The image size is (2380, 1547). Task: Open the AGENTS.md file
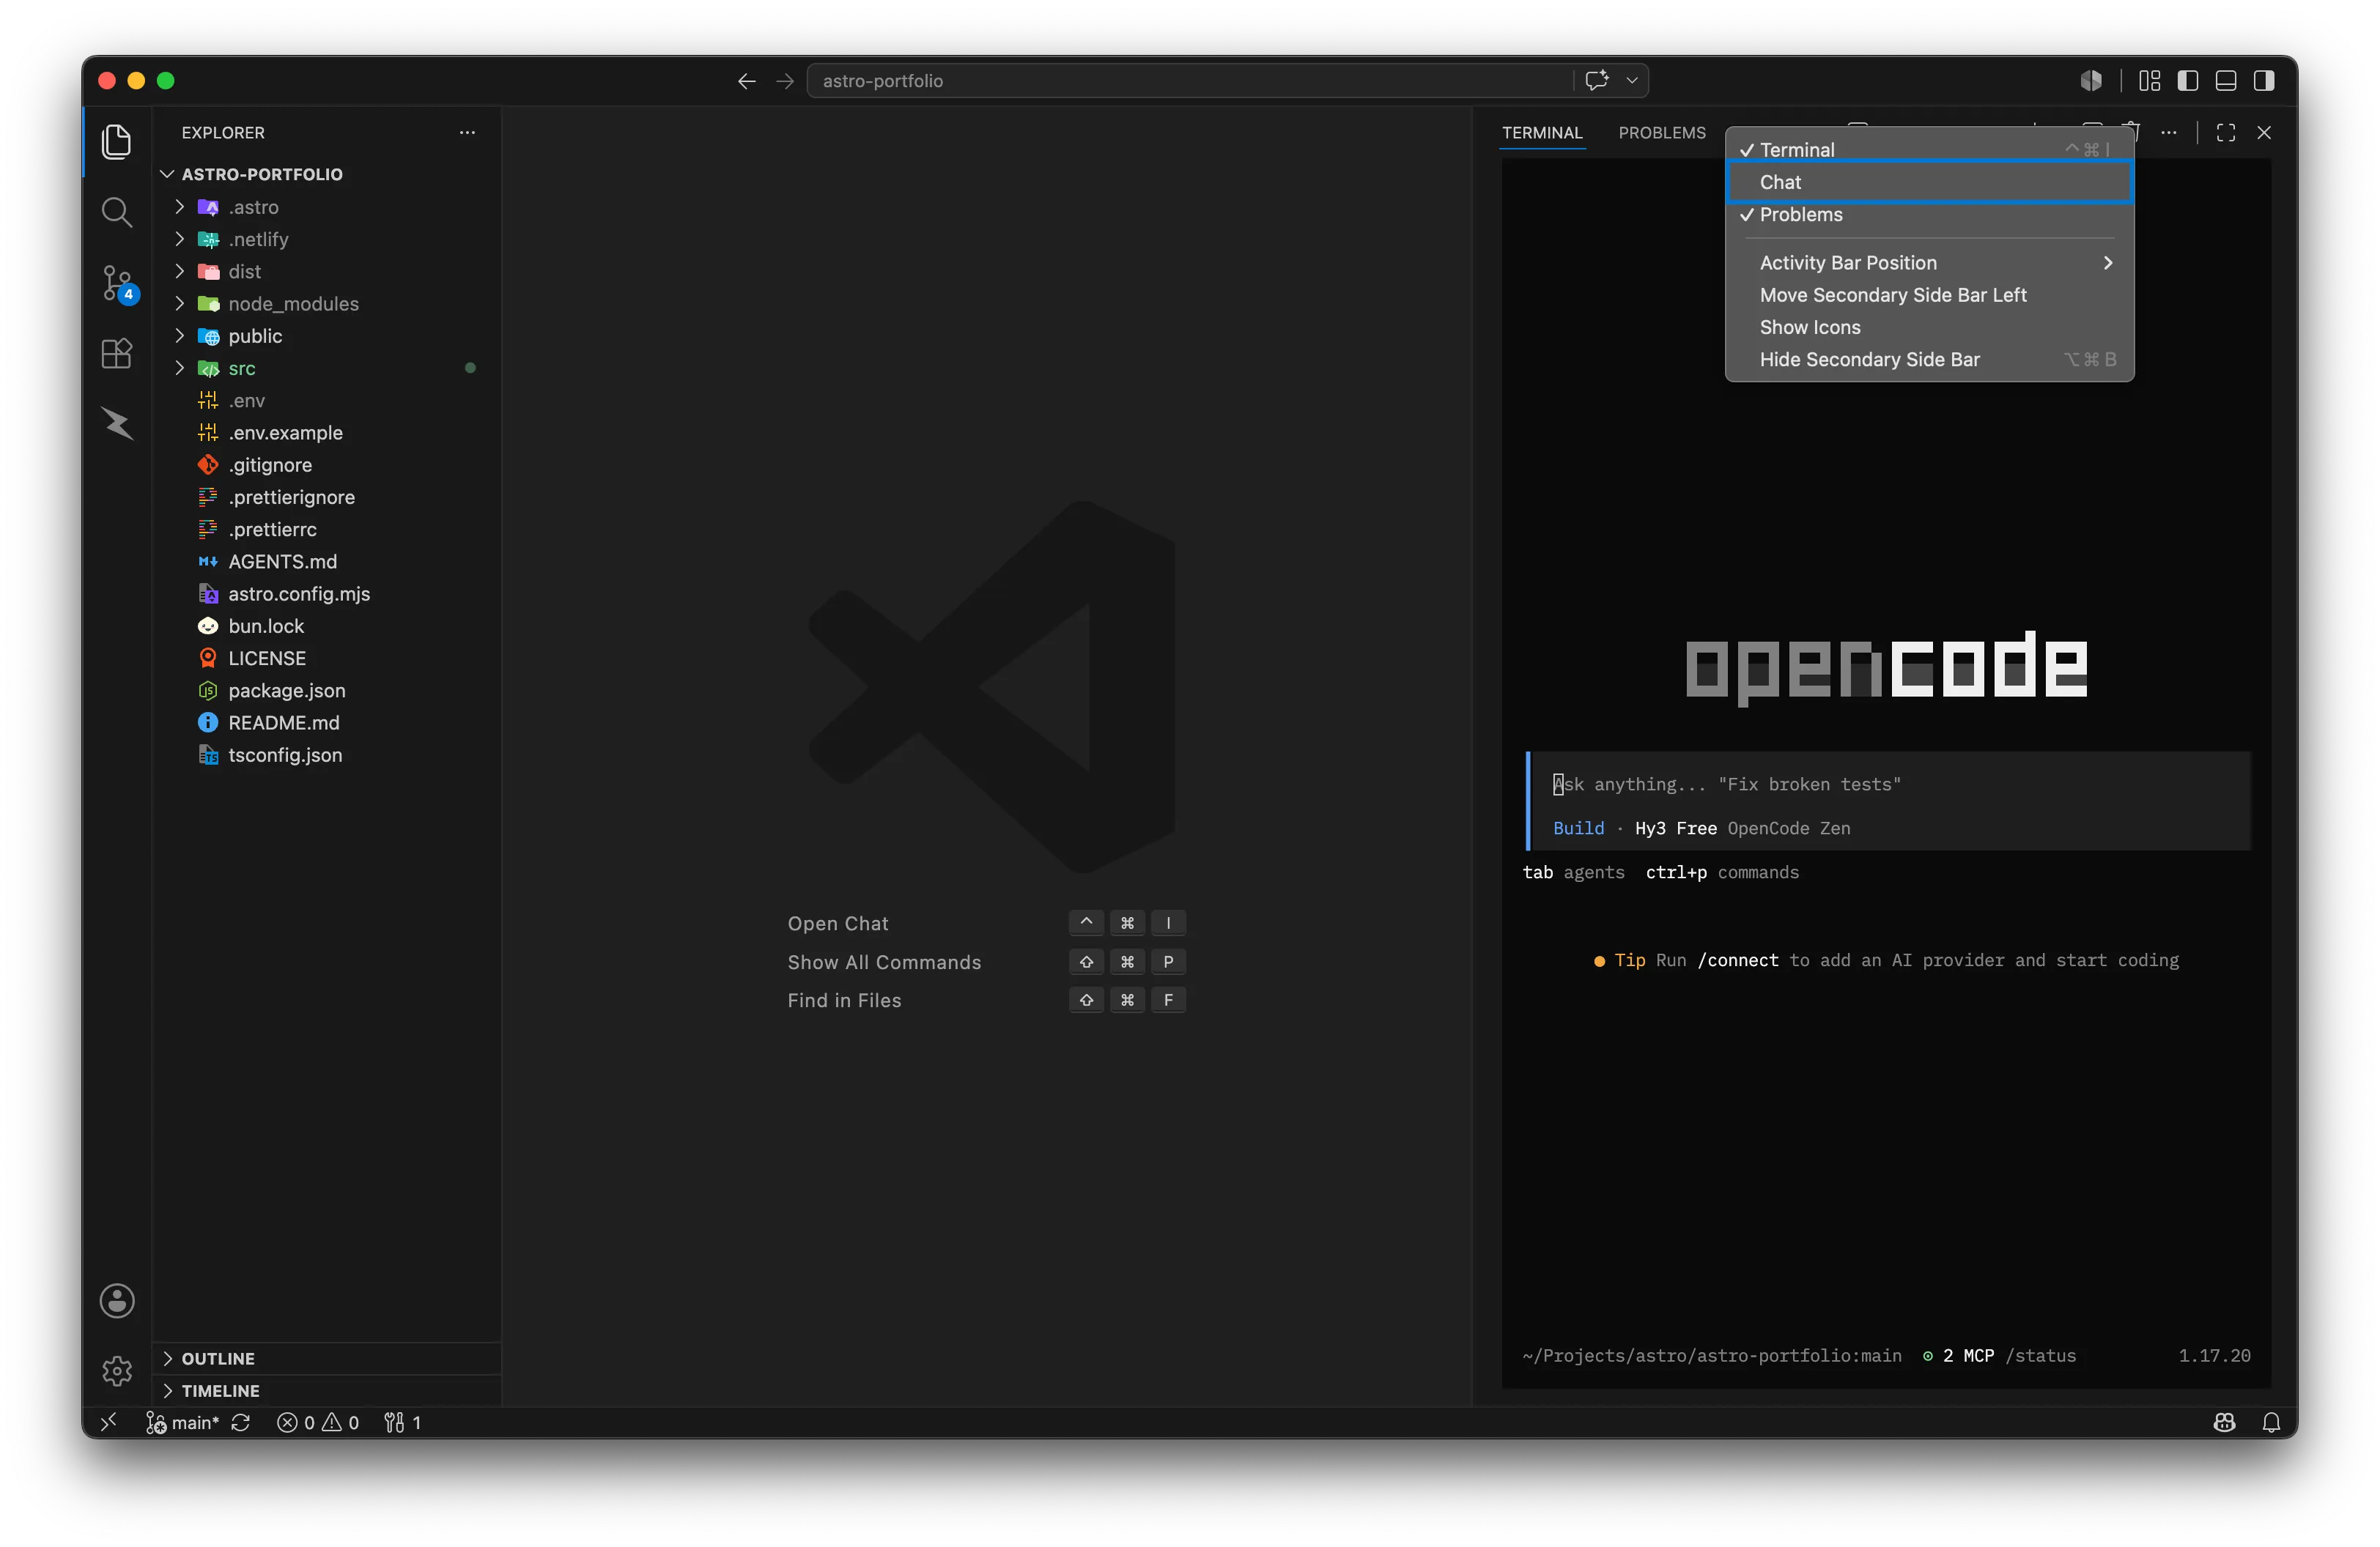(x=327, y=562)
